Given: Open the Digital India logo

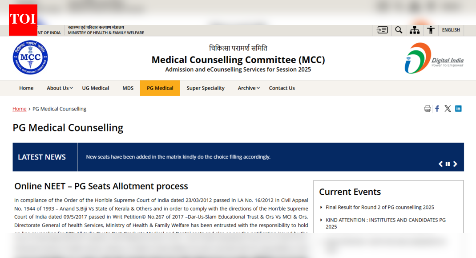Looking at the screenshot, I should point(434,58).
